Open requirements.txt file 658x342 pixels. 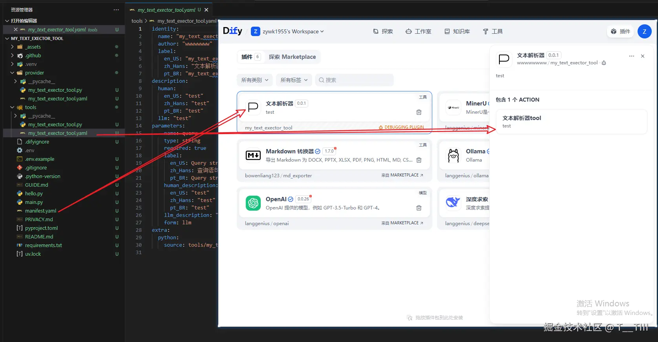(44, 245)
